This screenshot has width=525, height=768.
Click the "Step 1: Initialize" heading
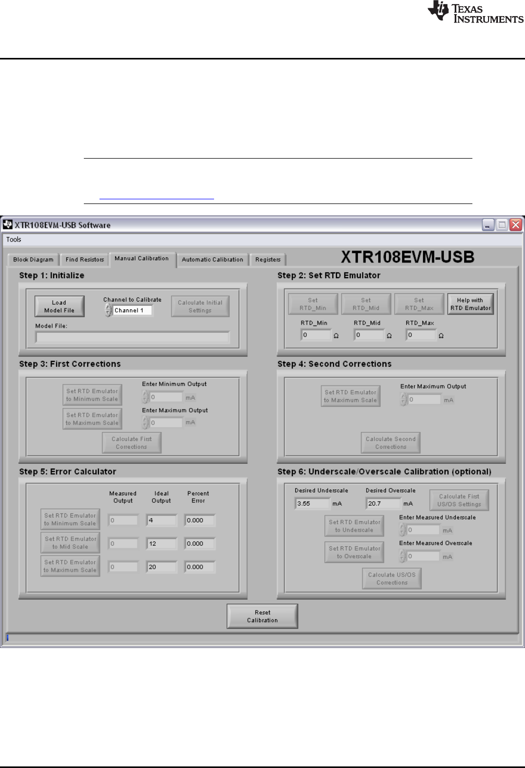point(52,275)
